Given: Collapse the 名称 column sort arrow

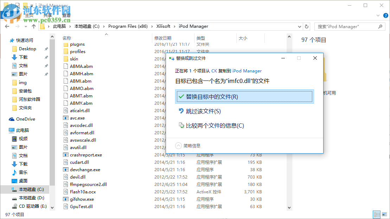Looking at the screenshot, I should click(x=106, y=34).
